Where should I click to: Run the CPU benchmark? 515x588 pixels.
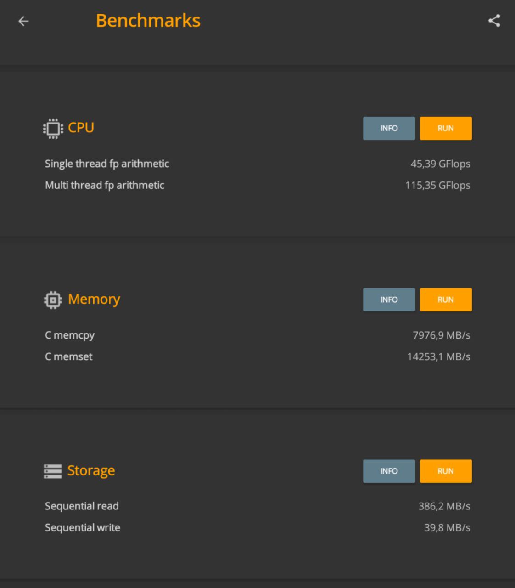pyautogui.click(x=446, y=128)
